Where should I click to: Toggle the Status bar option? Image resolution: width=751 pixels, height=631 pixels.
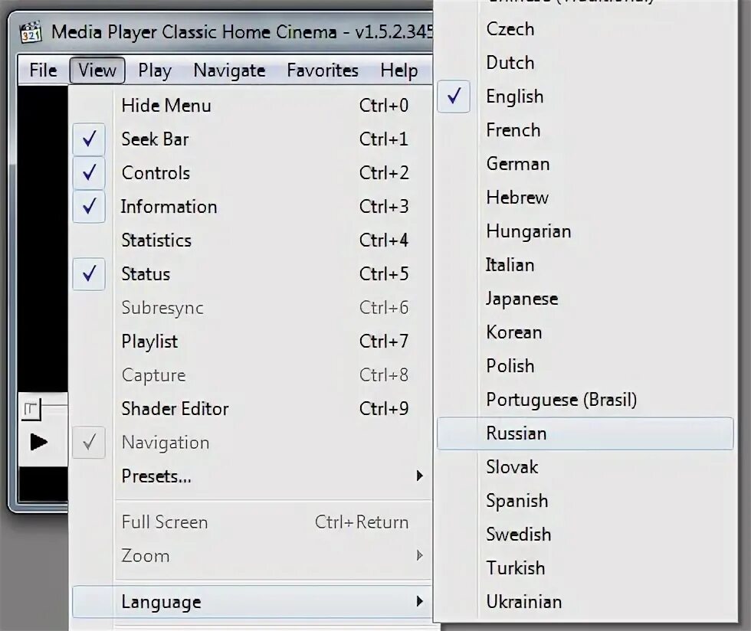252,274
